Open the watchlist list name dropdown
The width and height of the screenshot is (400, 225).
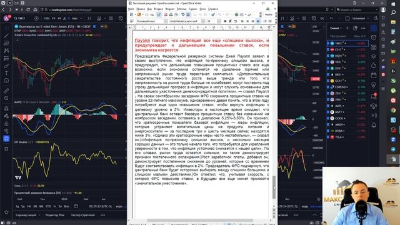pyautogui.click(x=336, y=28)
